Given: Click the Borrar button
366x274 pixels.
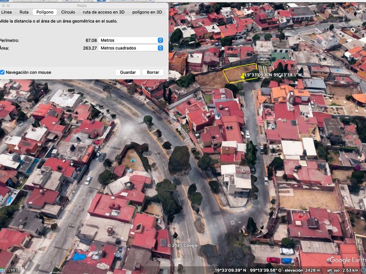Looking at the screenshot, I should [153, 73].
